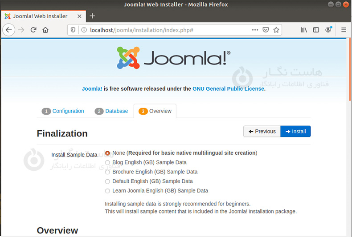Screen dimensions: 352x237
Task: Open the Firefox account icon
Action: [x=328, y=30]
